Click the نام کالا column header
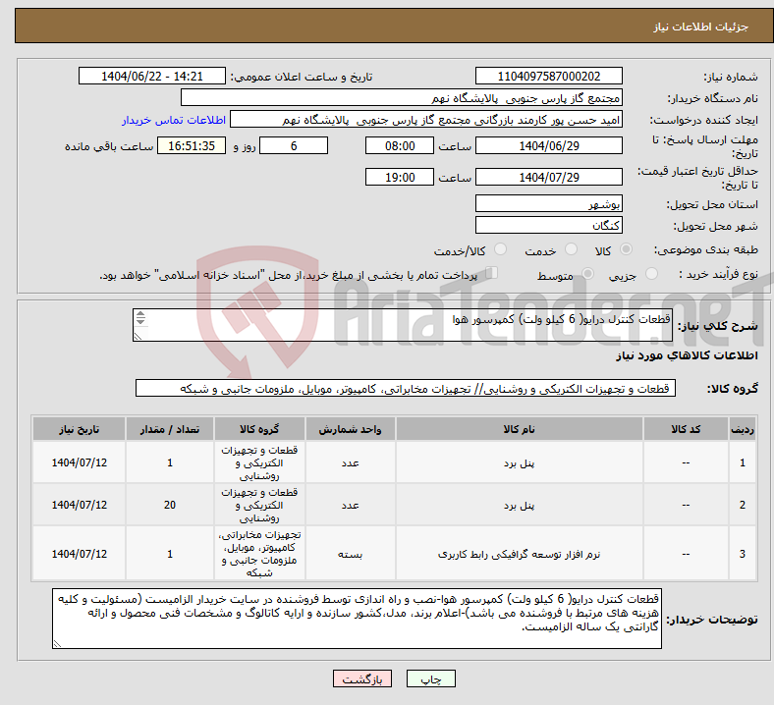Image resolution: width=774 pixels, height=705 pixels. [x=519, y=429]
